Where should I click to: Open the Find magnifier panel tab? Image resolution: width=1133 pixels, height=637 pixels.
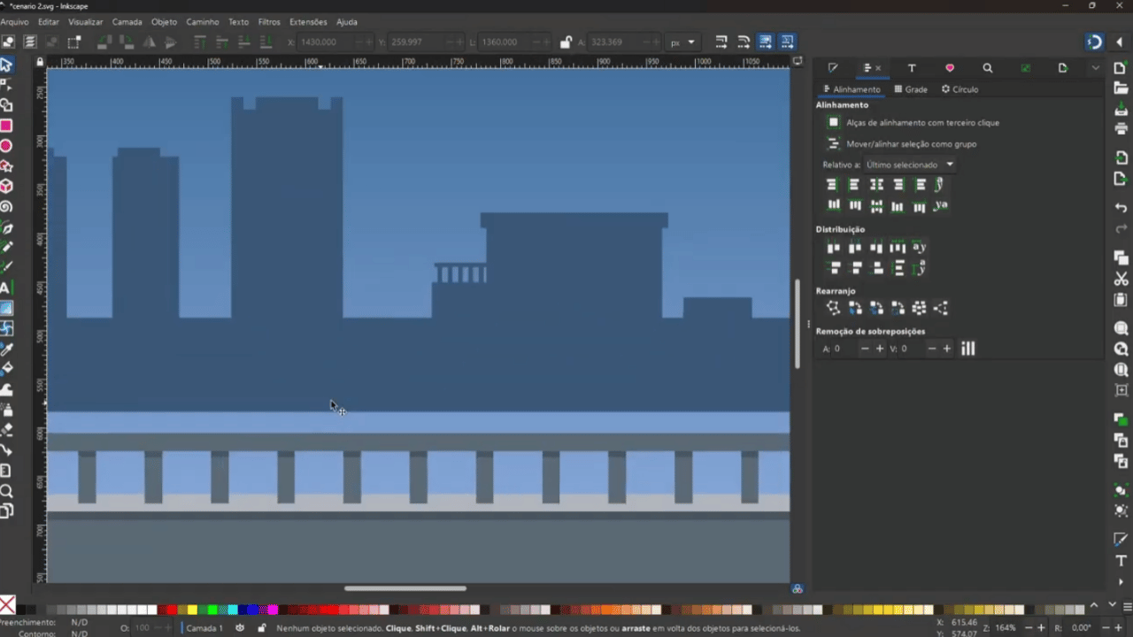click(988, 68)
